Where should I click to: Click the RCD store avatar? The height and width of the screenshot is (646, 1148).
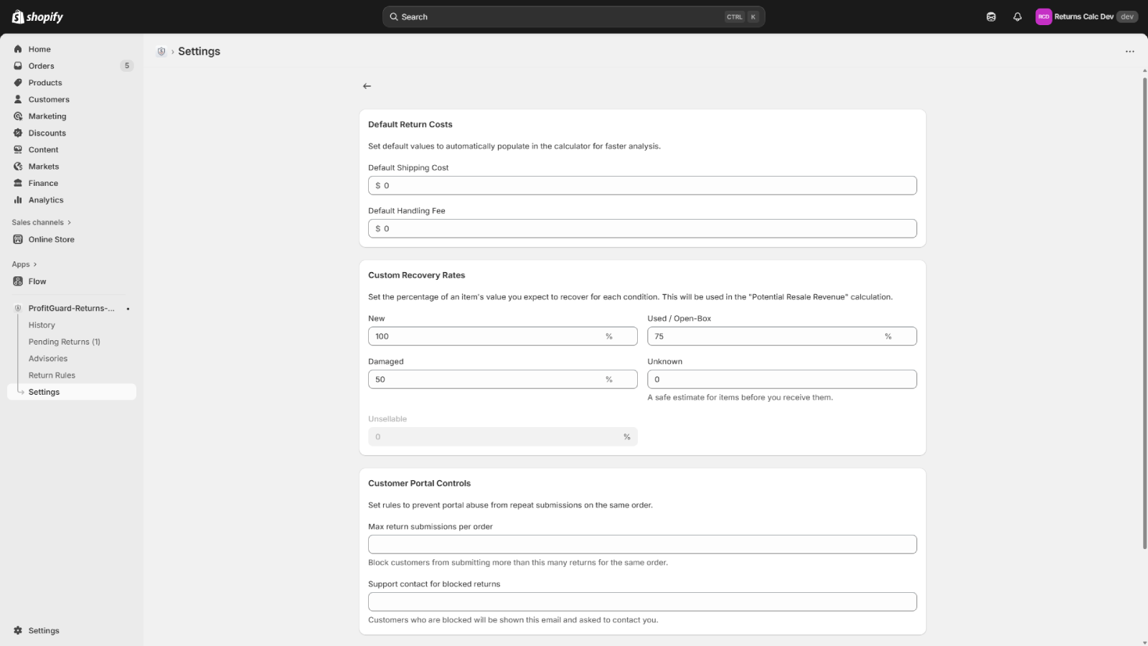[x=1045, y=16]
